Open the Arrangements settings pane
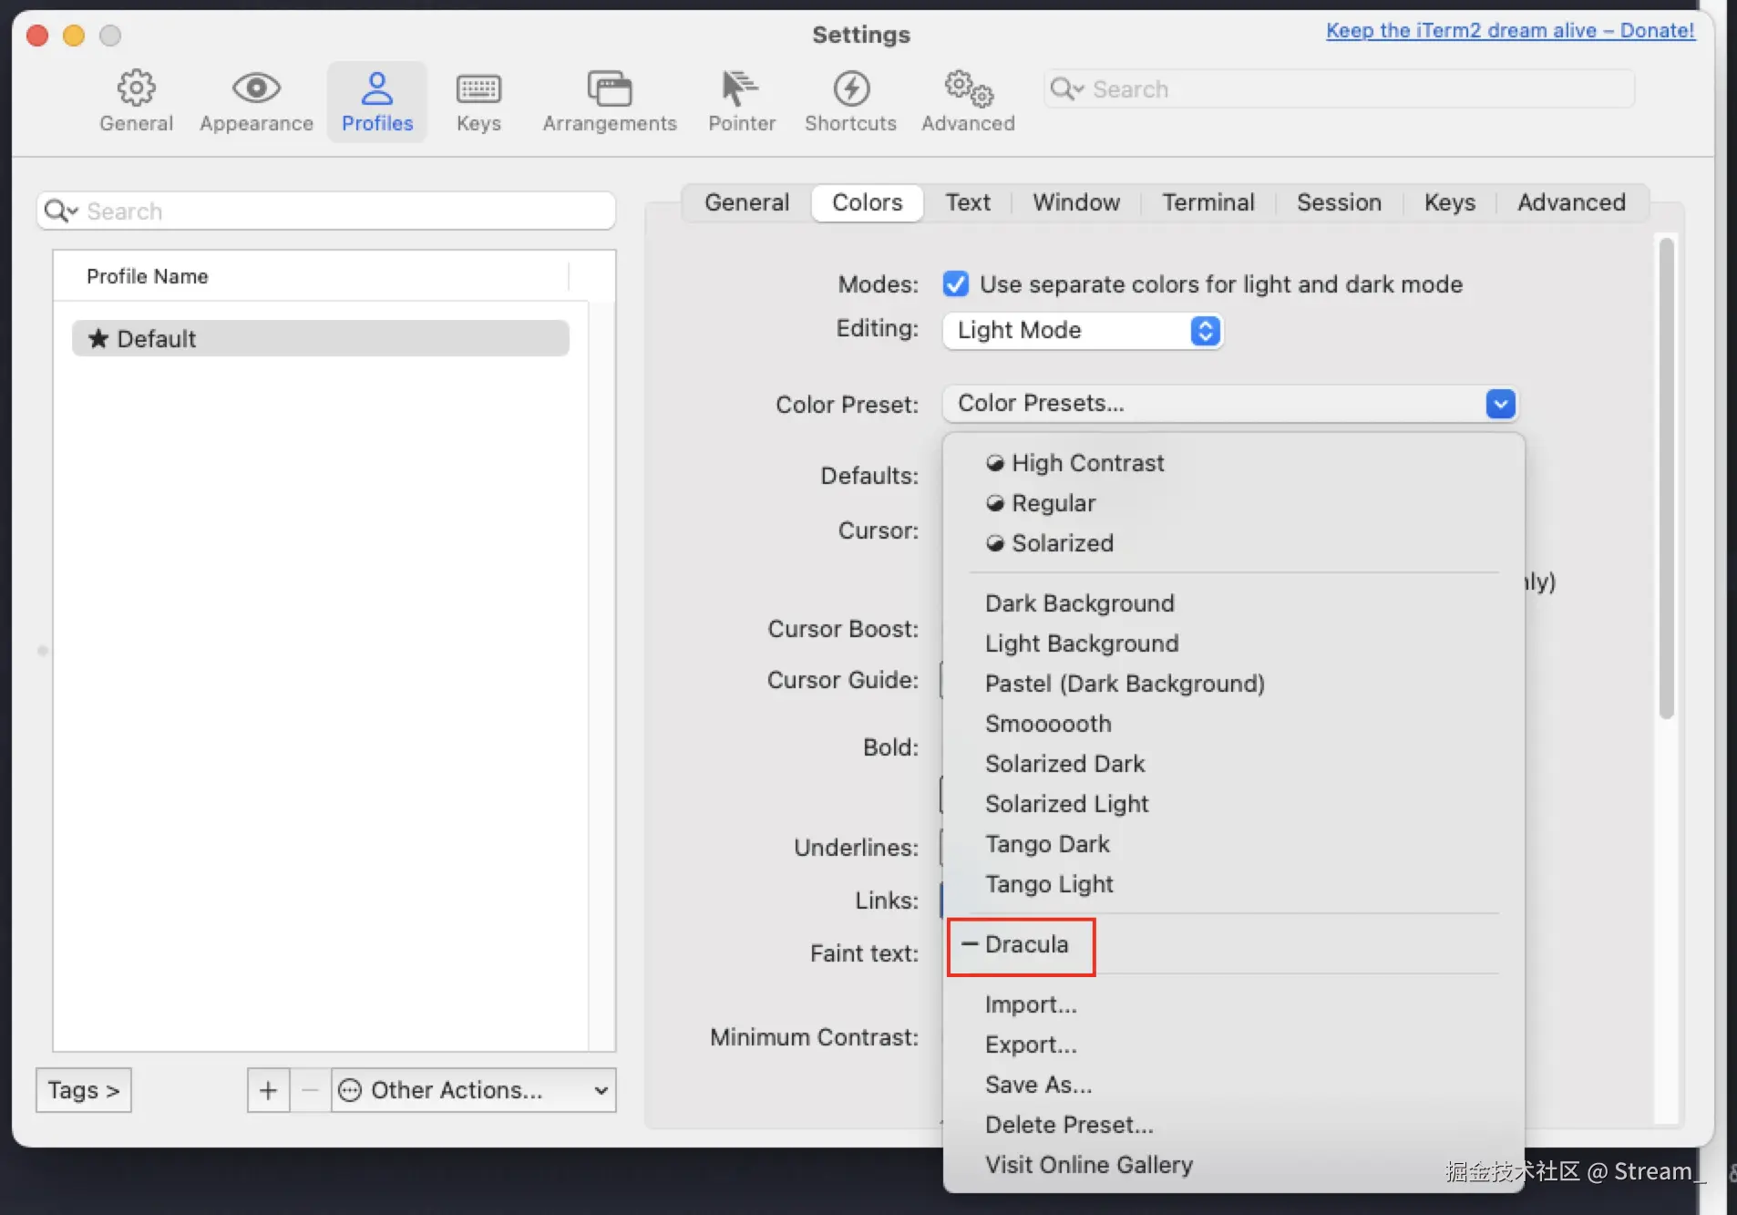This screenshot has height=1215, width=1737. 610,101
